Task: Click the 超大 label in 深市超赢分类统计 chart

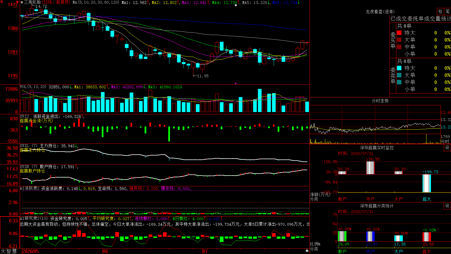Action: click(x=427, y=251)
